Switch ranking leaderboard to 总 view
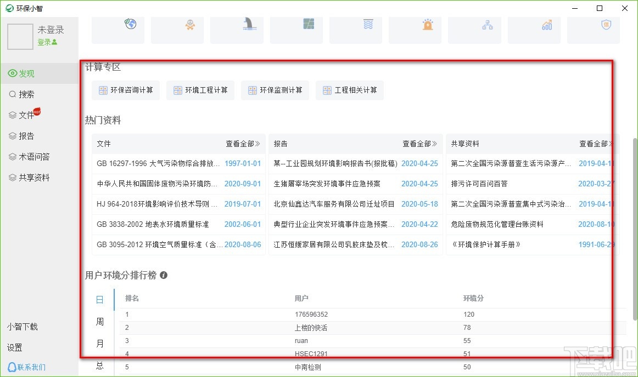638x377 pixels. (99, 365)
